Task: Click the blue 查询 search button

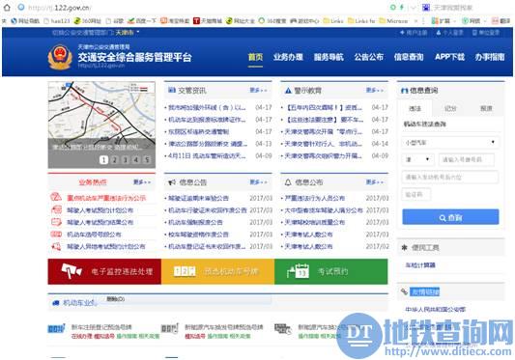Action: [x=450, y=217]
